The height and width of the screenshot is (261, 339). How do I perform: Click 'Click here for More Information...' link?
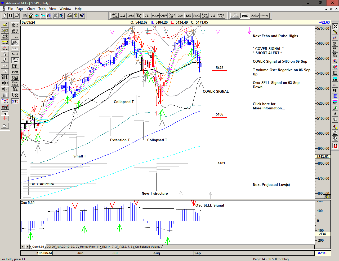pos(269,106)
